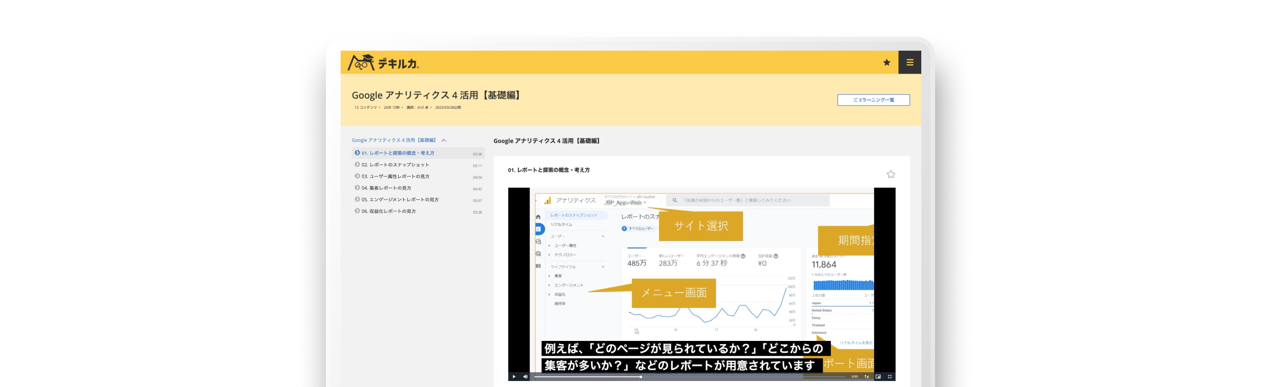
Task: Play the lesson video
Action: pos(514,377)
